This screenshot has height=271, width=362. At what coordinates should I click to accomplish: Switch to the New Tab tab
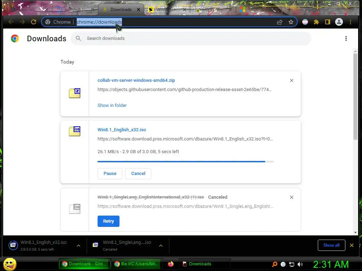tap(28, 10)
